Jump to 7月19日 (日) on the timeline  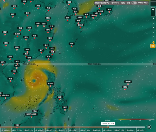click(40, 130)
